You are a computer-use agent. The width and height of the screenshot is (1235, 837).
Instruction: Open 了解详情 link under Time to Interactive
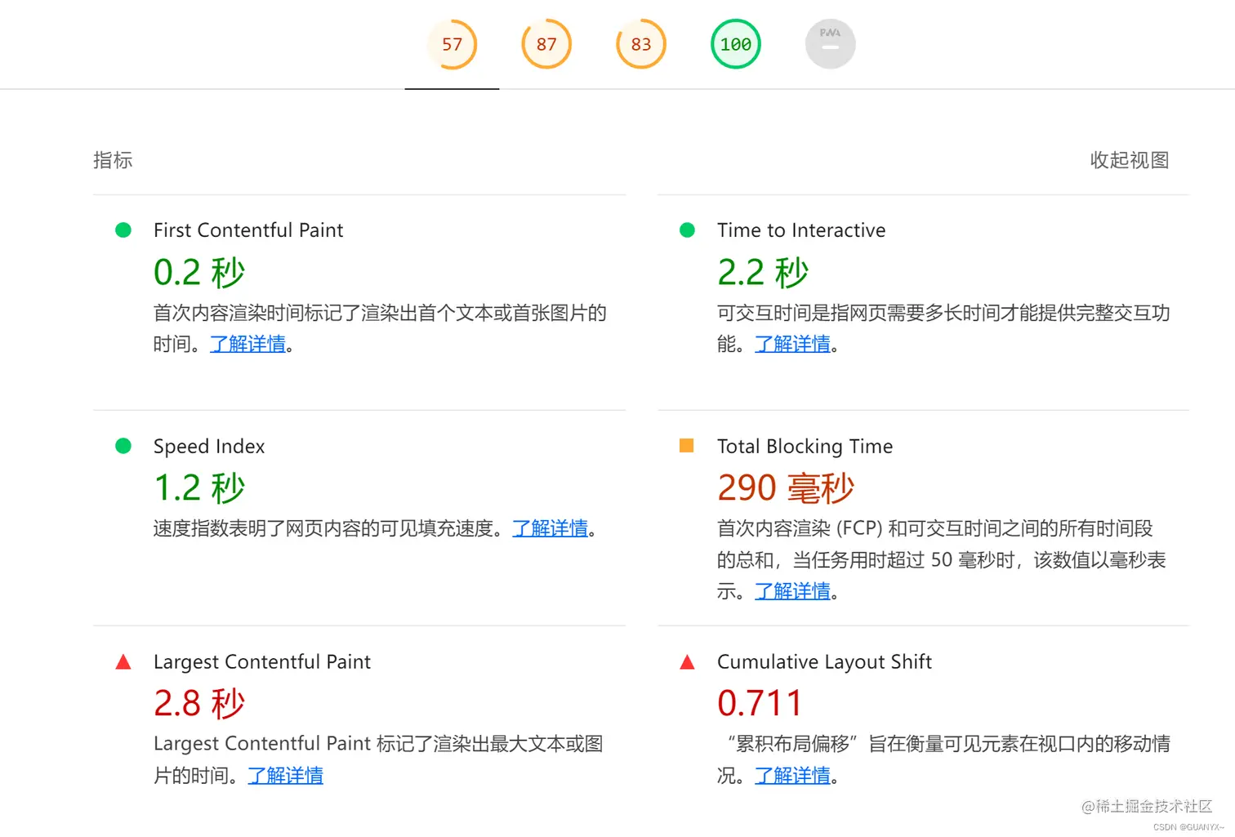pyautogui.click(x=792, y=344)
